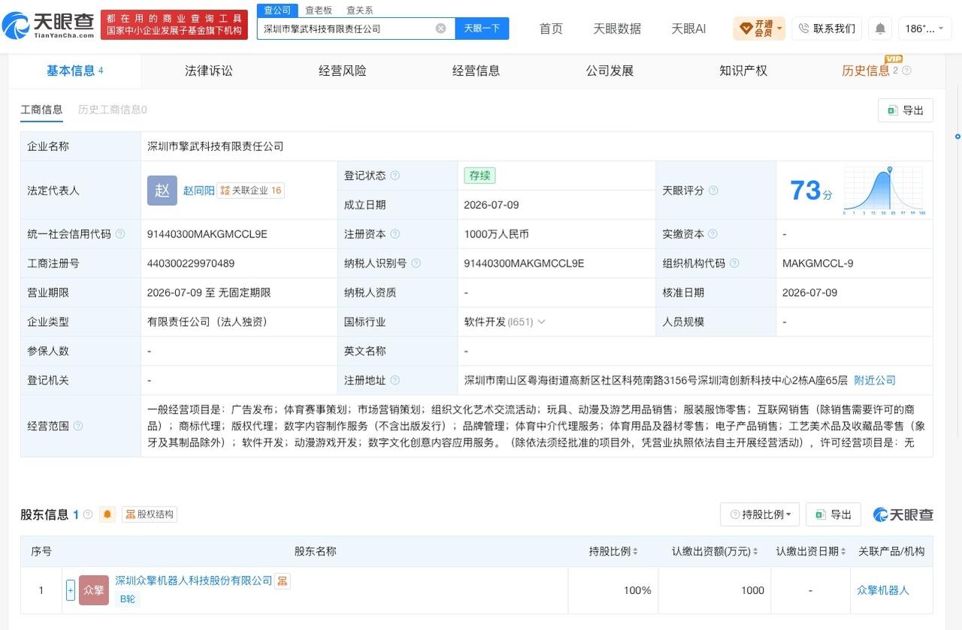
Task: Expand shareholder row with plus button
Action: point(71,590)
